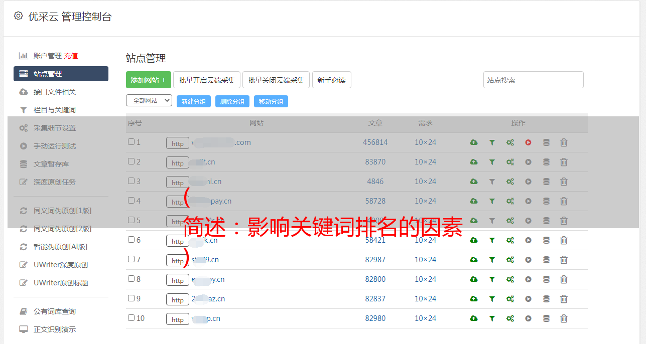Toggle the http protocol selector in row 2
Image resolution: width=646 pixels, height=344 pixels.
tap(178, 163)
